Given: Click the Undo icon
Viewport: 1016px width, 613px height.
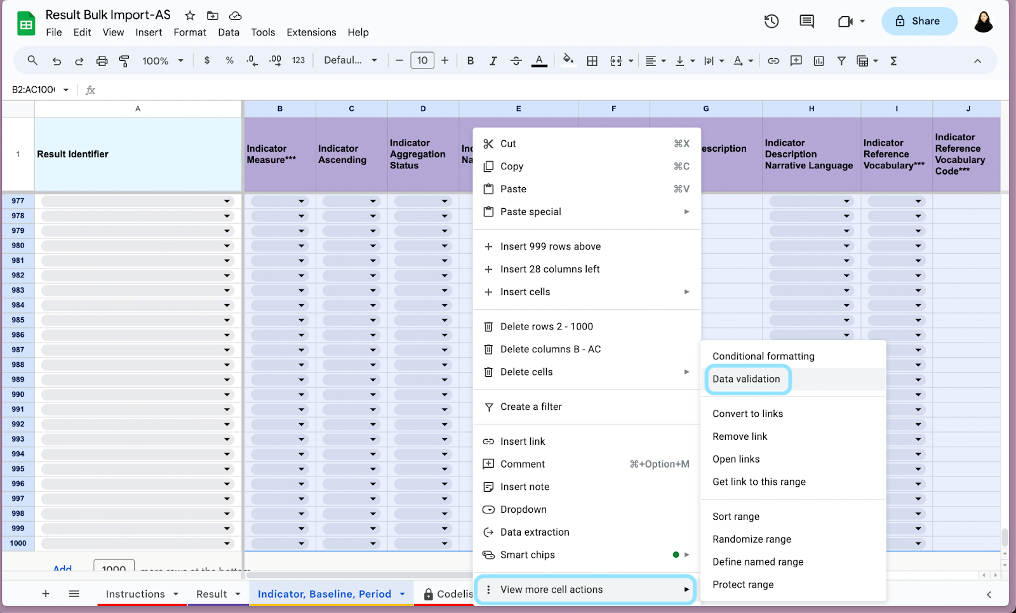Looking at the screenshot, I should [x=57, y=60].
